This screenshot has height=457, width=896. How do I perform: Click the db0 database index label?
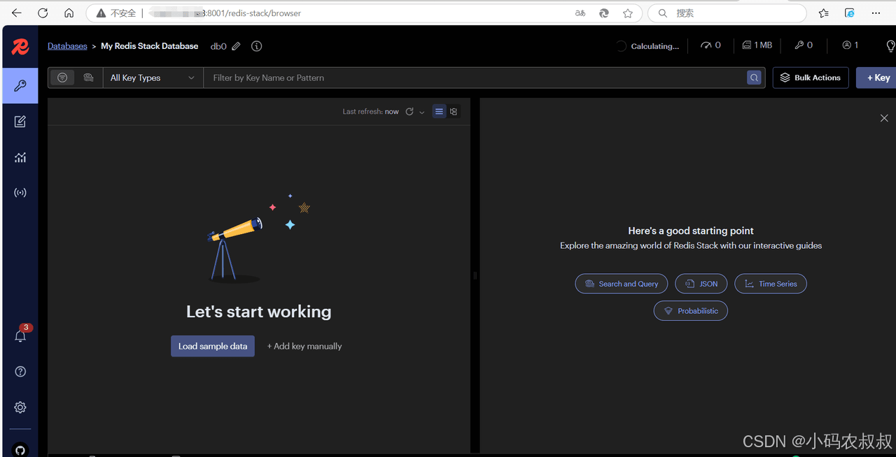[218, 46]
